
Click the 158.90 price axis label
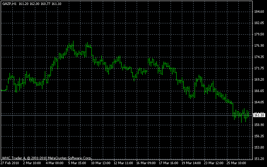click(x=260, y=125)
